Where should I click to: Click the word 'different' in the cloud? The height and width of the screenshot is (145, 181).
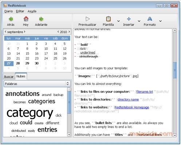(52, 123)
